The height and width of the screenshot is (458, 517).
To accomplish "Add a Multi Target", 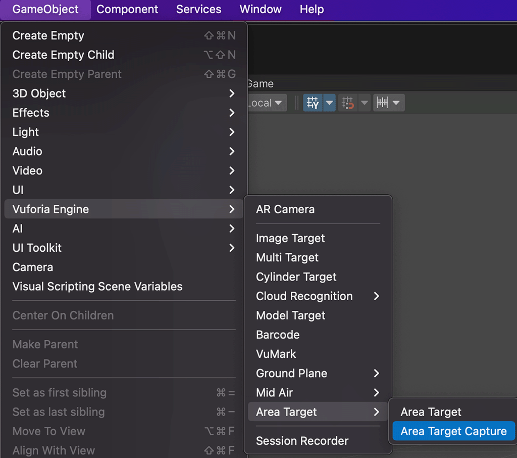I will (318, 258).
